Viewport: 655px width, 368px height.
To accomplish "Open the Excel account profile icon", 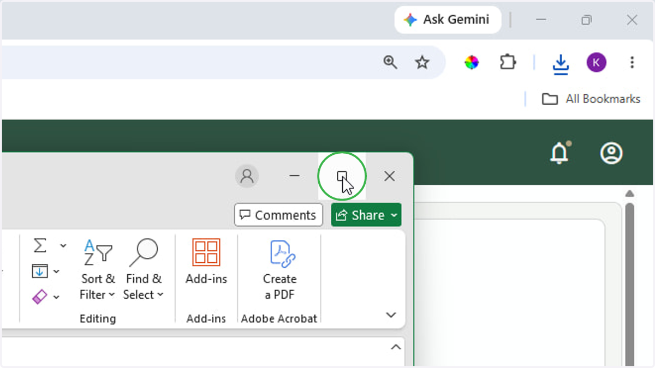I will [247, 176].
